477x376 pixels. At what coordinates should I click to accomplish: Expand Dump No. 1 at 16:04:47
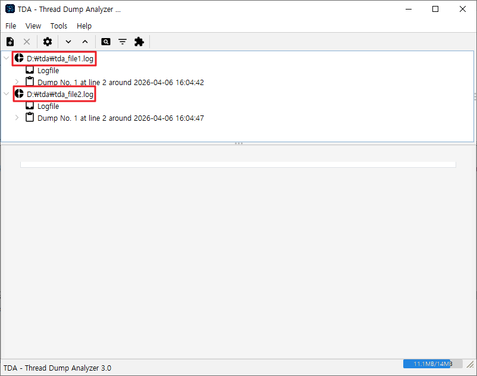[x=17, y=118]
